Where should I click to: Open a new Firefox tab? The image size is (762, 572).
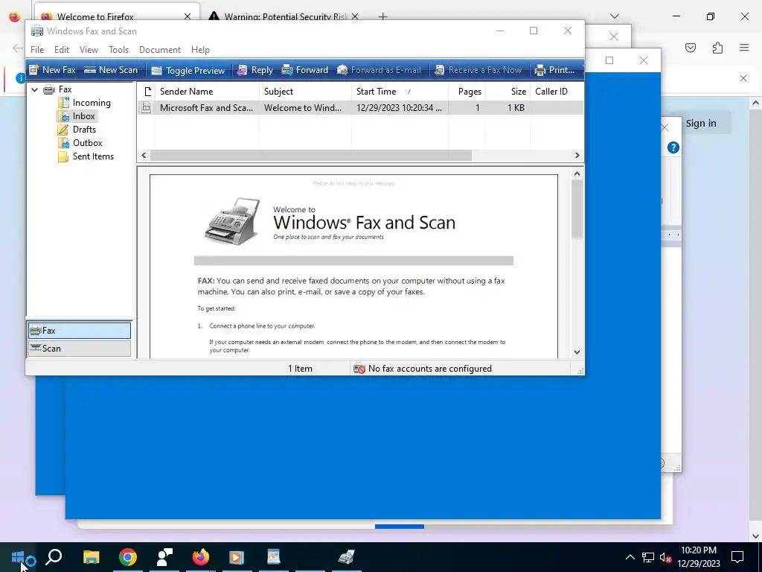(383, 16)
